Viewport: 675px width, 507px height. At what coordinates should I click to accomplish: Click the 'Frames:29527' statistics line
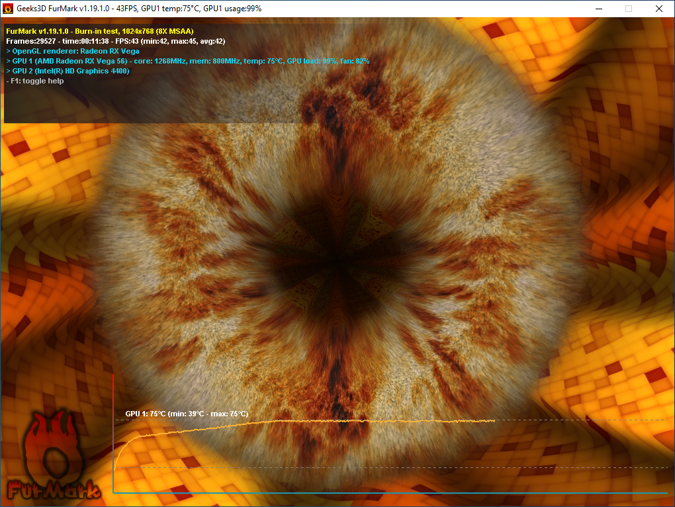(115, 41)
